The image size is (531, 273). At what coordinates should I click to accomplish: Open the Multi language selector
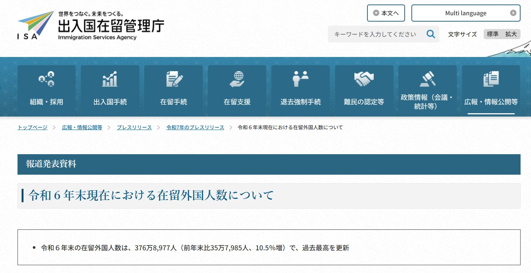tap(465, 13)
